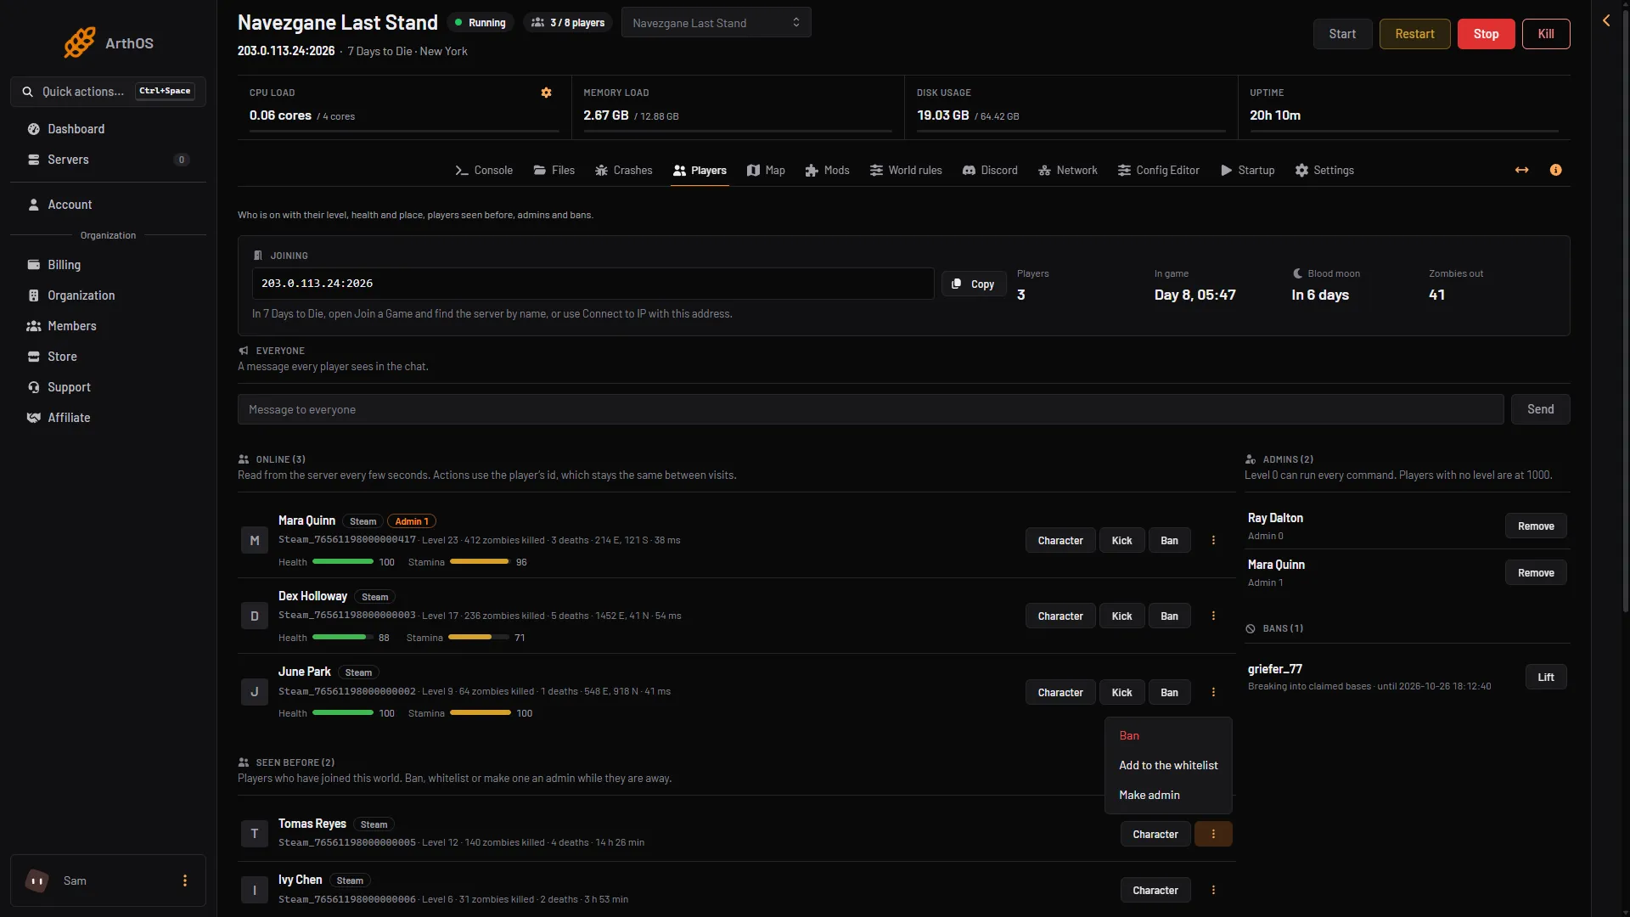The image size is (1630, 917).
Task: Open Mara Quinn's more options menu
Action: (x=1213, y=541)
